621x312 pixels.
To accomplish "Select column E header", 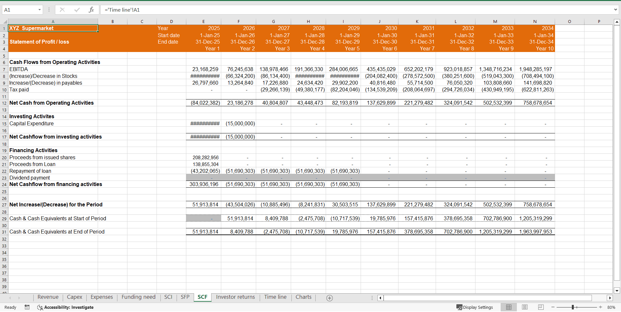I will point(203,21).
